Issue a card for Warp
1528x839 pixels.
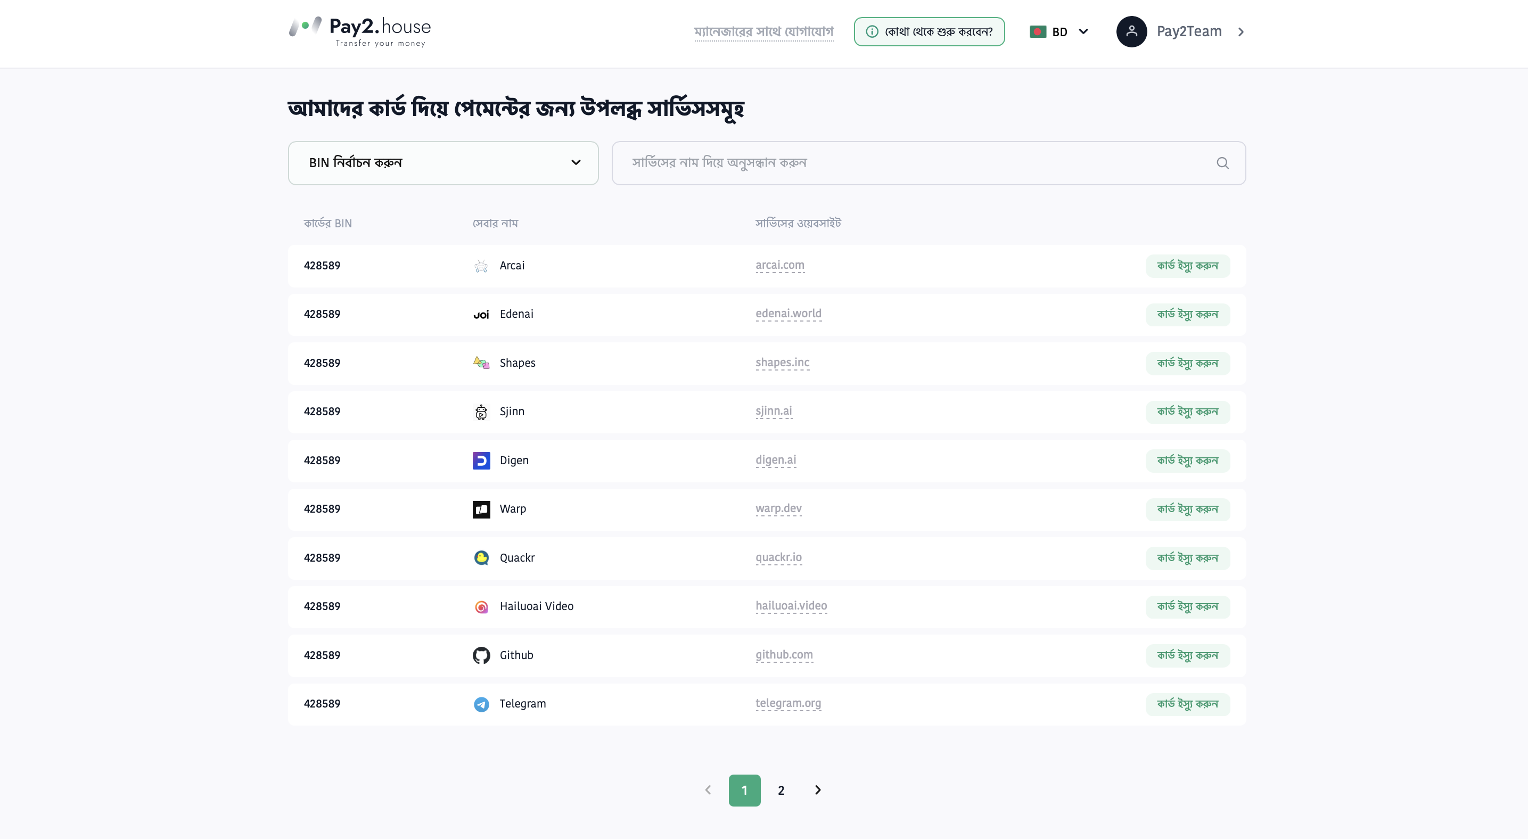(x=1187, y=509)
